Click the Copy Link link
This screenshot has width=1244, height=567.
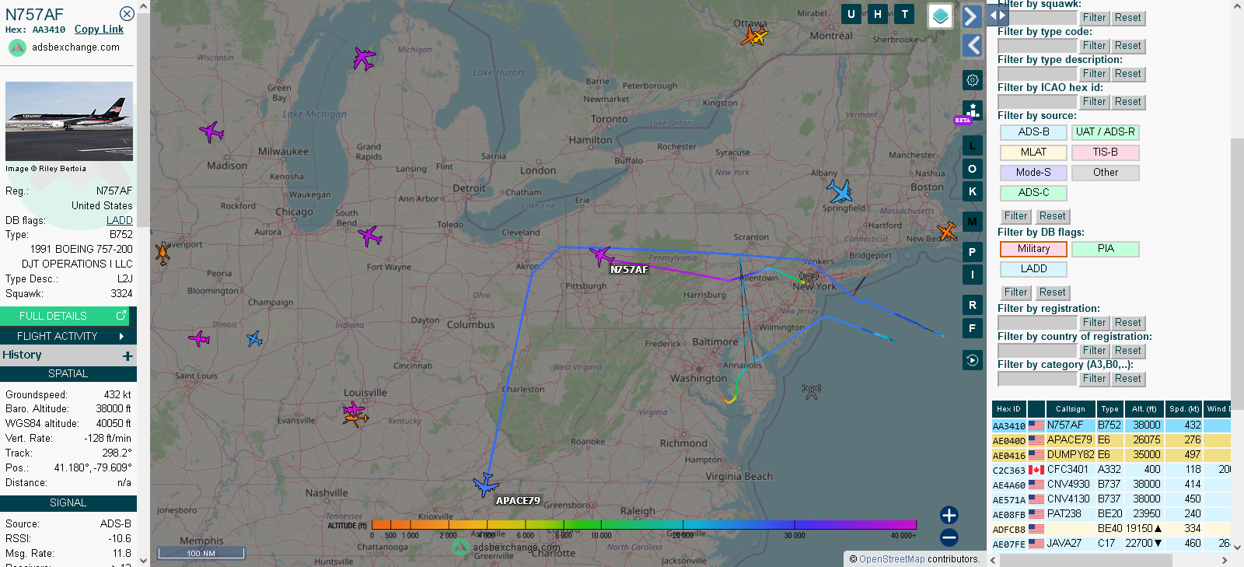[x=99, y=30]
